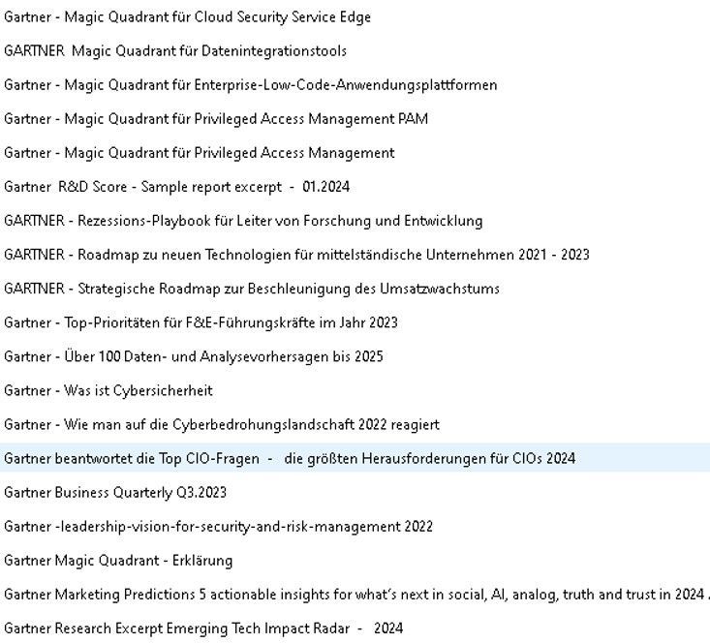The height and width of the screenshot is (643, 710).
Task: Select the Magic Quadrant - Erklärung file
Action: (x=118, y=561)
